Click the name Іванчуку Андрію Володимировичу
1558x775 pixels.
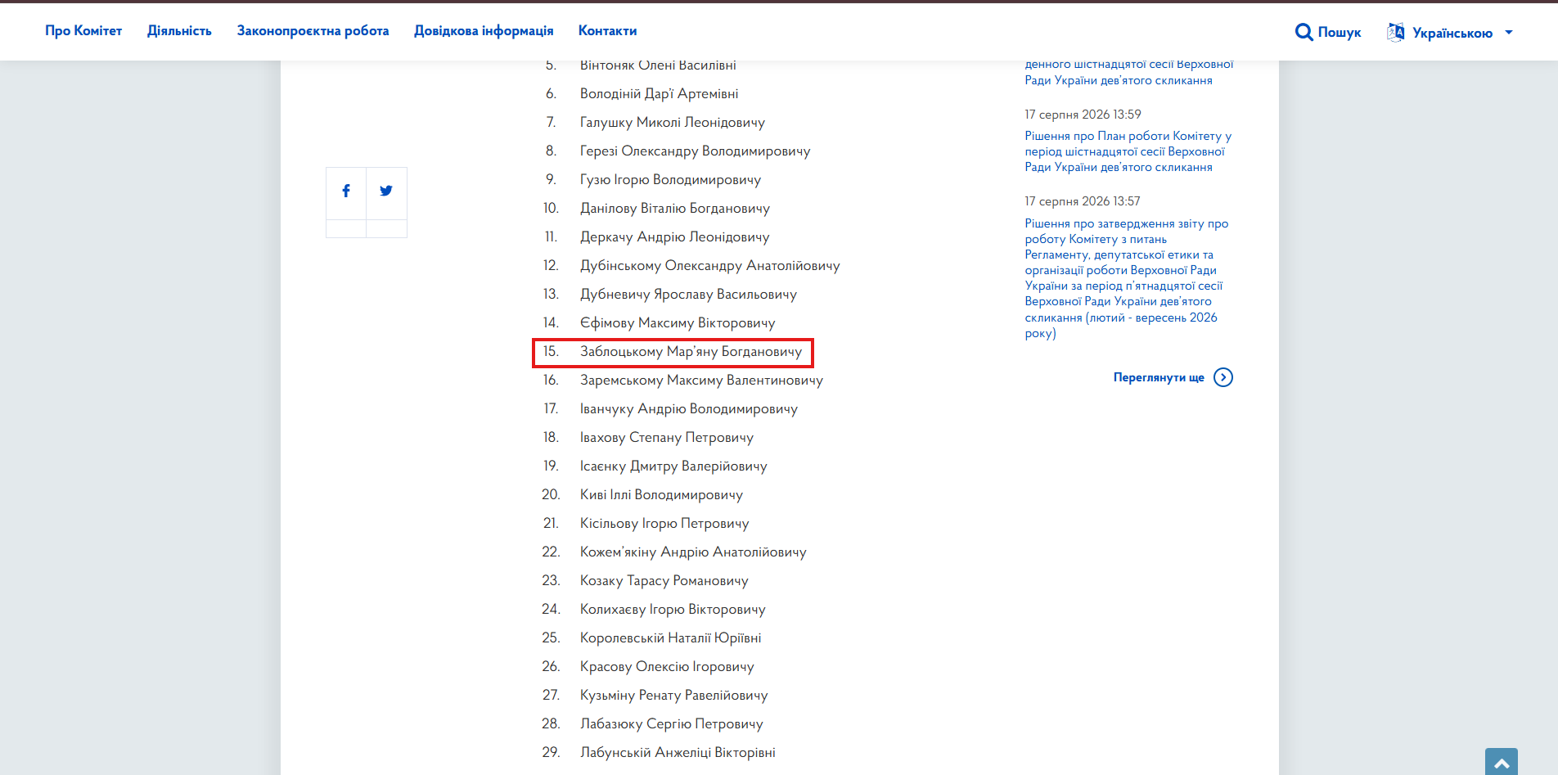point(689,408)
